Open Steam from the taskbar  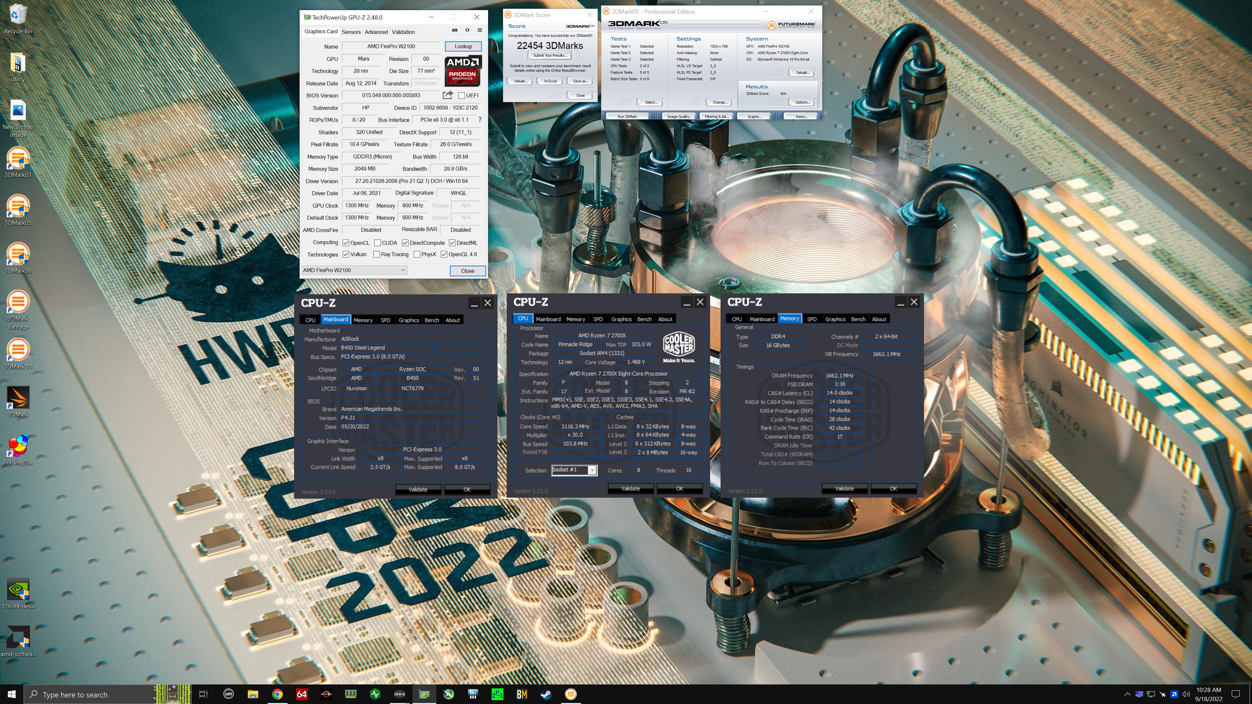click(x=546, y=694)
